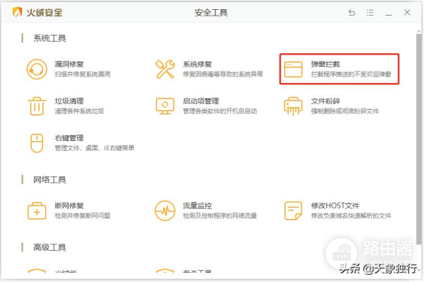Open the 右键管理 mouse icon
The image size is (425, 282).
click(x=37, y=143)
